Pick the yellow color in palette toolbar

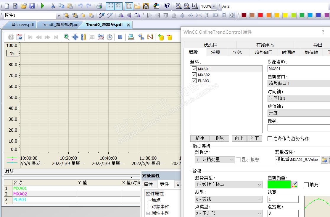(x=285, y=15)
